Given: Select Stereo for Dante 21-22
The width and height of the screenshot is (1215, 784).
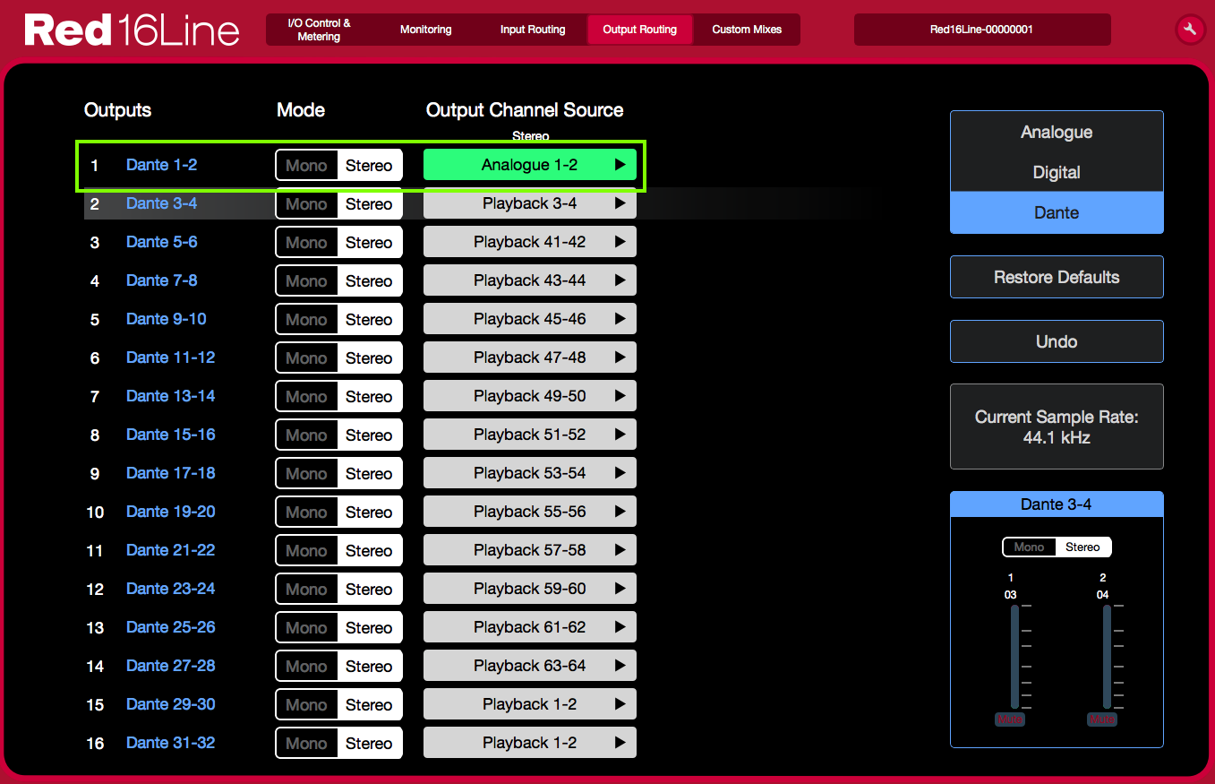Looking at the screenshot, I should tap(369, 550).
